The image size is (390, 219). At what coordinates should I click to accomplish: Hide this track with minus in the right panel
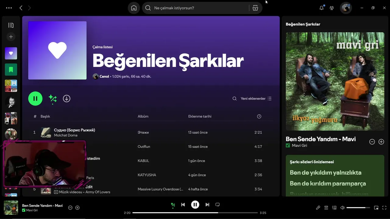pos(372,142)
